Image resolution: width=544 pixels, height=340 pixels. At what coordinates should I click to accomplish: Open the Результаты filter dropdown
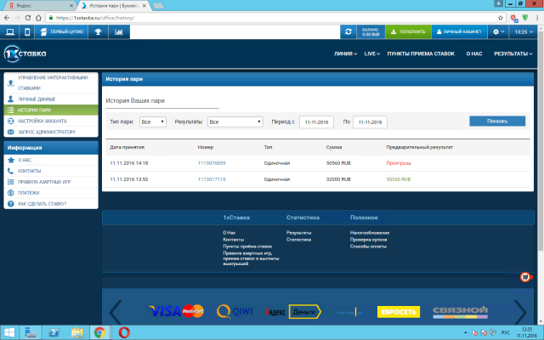tap(235, 122)
